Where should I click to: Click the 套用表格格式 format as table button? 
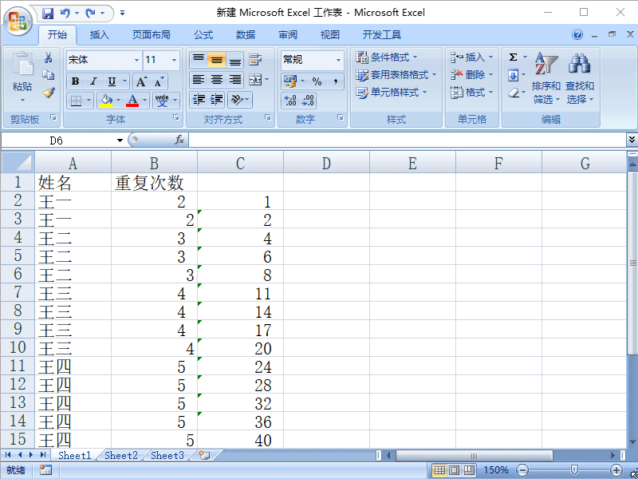pos(397,74)
